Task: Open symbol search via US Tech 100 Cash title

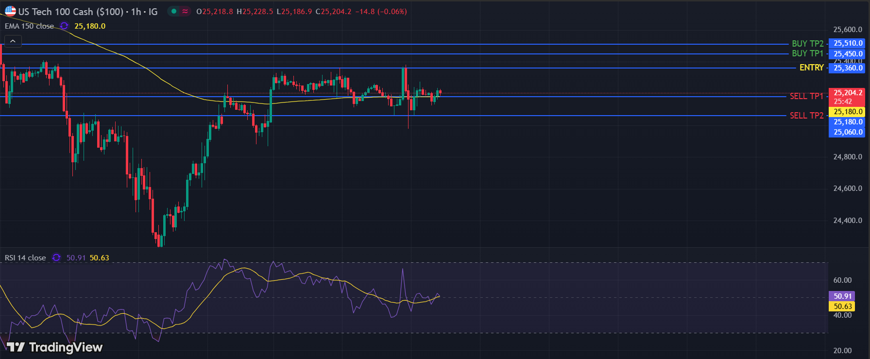Action: click(x=71, y=12)
